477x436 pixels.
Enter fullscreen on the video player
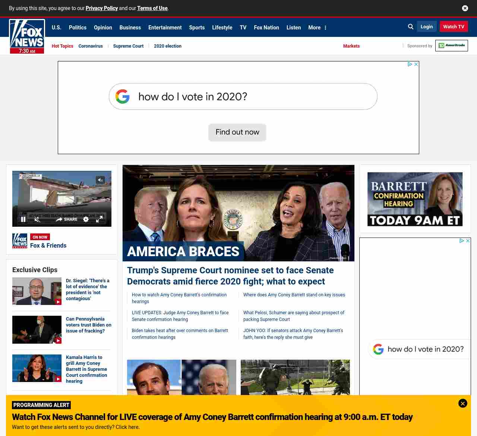click(x=99, y=219)
